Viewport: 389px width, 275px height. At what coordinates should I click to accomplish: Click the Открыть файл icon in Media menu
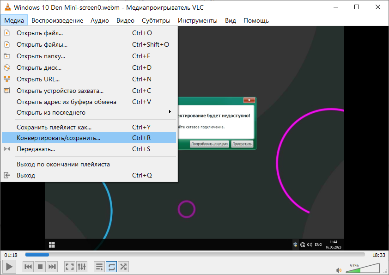(6, 33)
